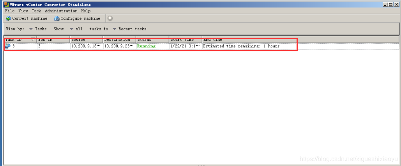Open the Help menu
The height and width of the screenshot is (166, 401).
pos(86,11)
